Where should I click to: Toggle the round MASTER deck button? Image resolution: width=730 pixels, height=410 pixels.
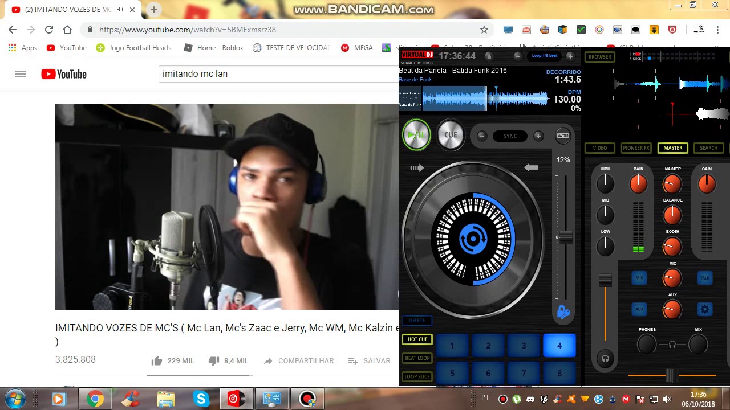pos(563,136)
